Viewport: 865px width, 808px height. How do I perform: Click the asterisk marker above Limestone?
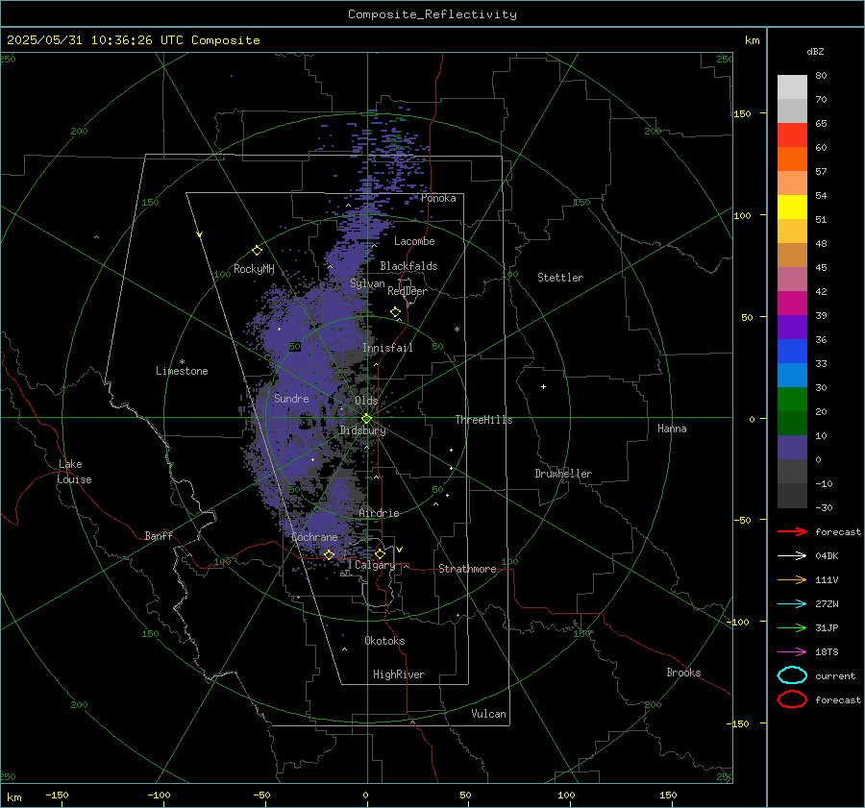[182, 362]
